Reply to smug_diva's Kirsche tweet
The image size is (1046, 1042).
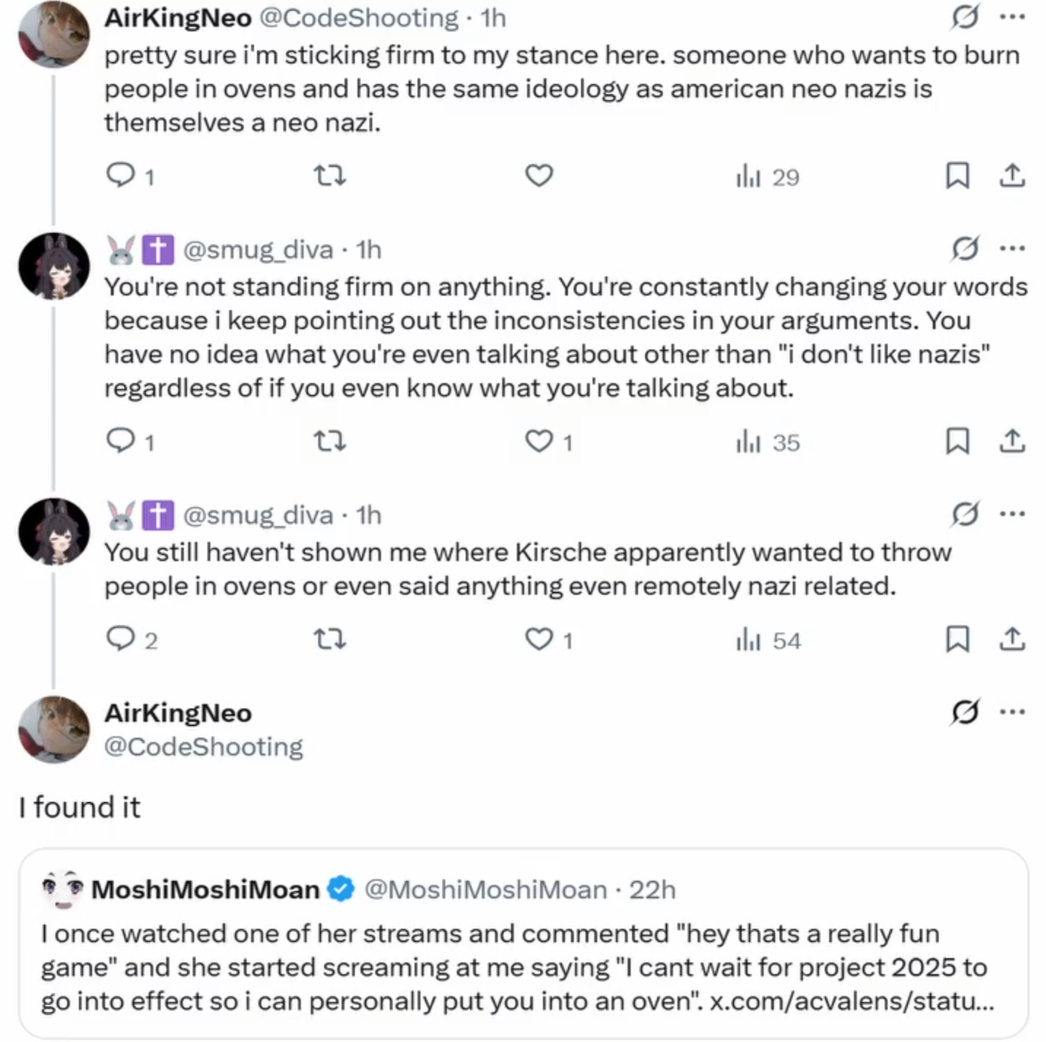pos(120,639)
